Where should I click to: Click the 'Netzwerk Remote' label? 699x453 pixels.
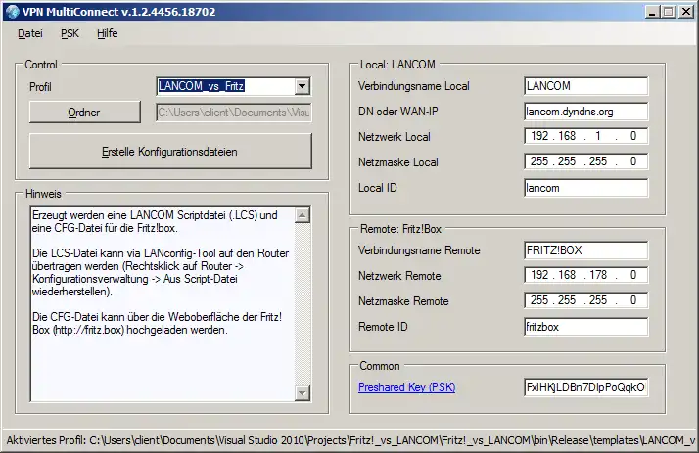coord(399,276)
